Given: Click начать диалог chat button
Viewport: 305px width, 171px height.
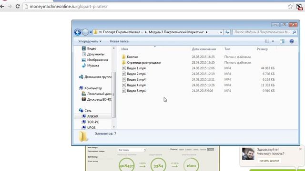Looking at the screenshot, I should click(269, 161).
